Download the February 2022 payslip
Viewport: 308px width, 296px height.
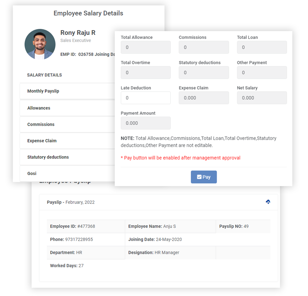(268, 202)
